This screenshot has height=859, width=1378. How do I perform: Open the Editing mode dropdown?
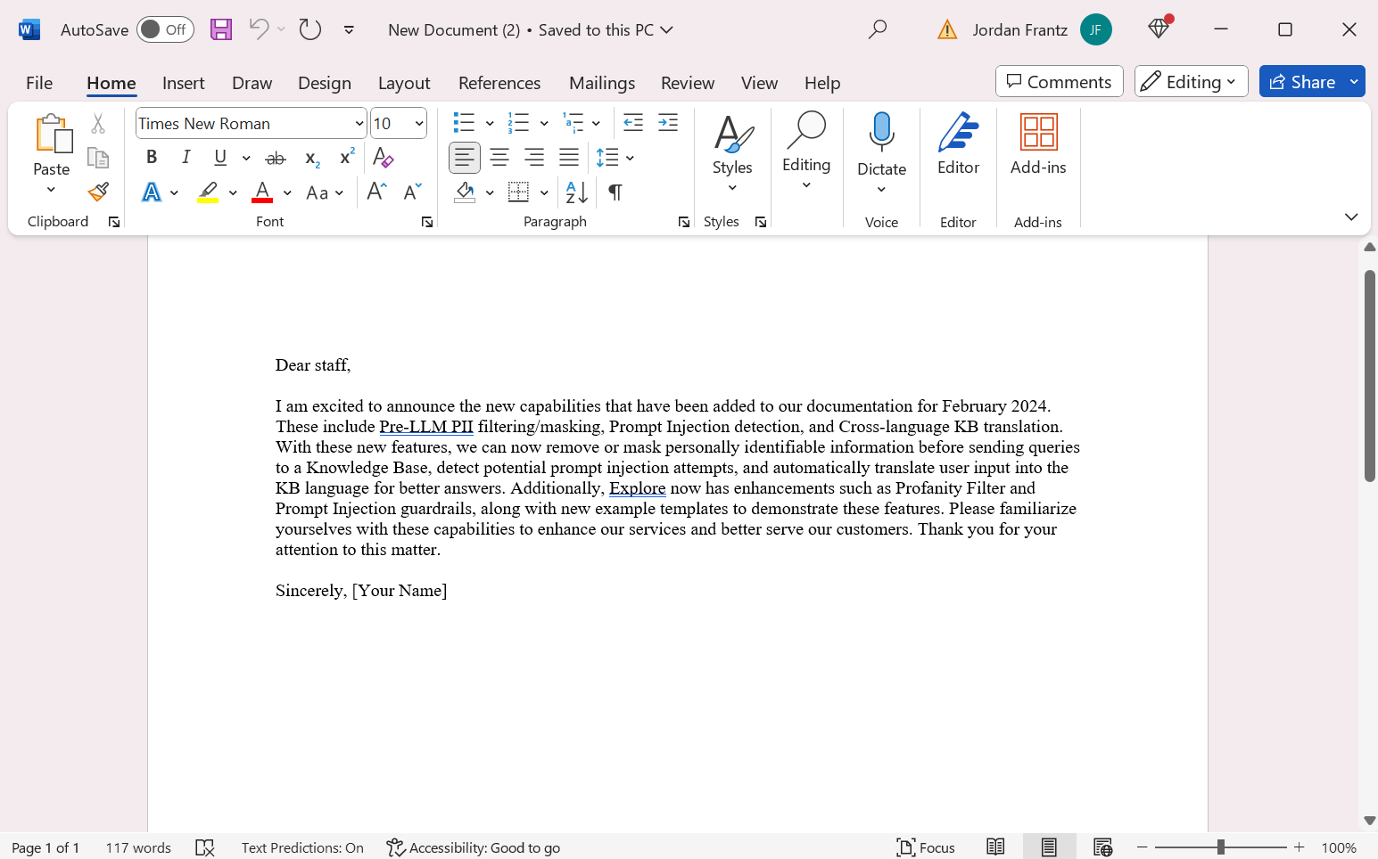[1191, 82]
